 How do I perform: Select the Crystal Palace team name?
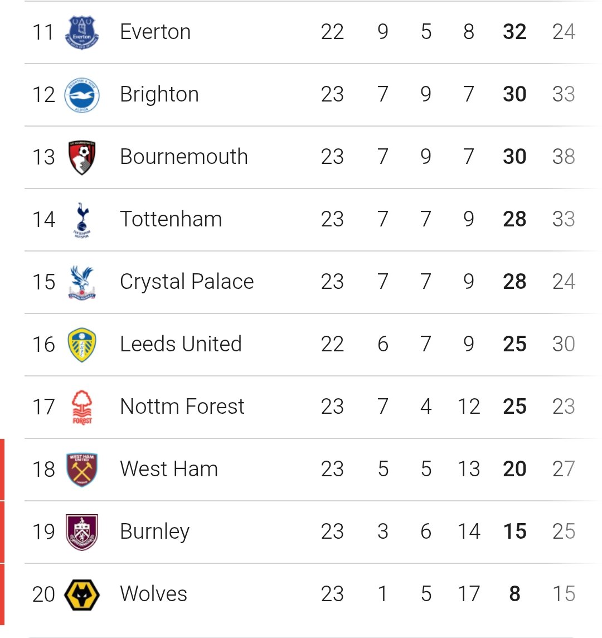pos(187,282)
